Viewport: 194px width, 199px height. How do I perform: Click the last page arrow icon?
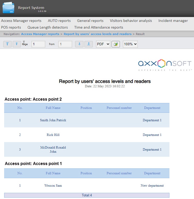88,44
